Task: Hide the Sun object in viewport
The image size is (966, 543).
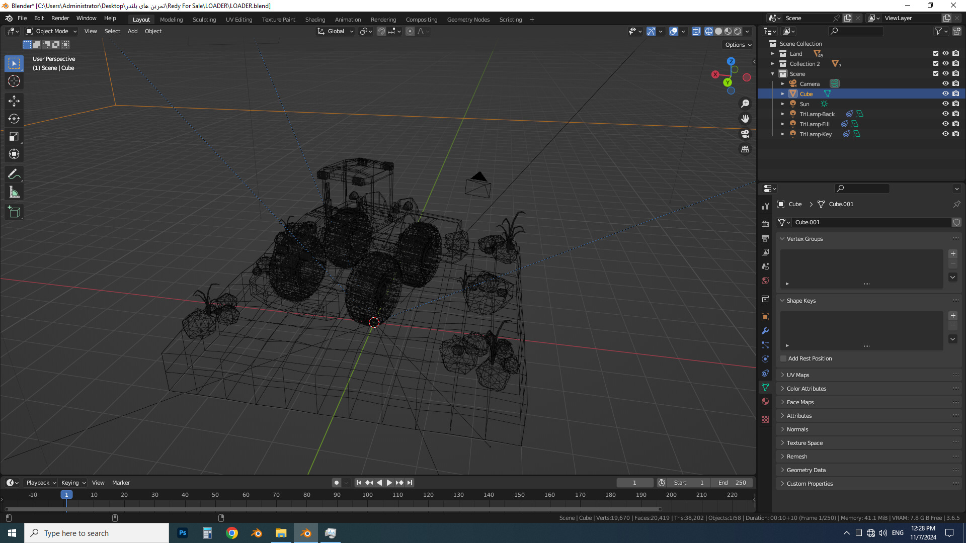Action: (945, 104)
